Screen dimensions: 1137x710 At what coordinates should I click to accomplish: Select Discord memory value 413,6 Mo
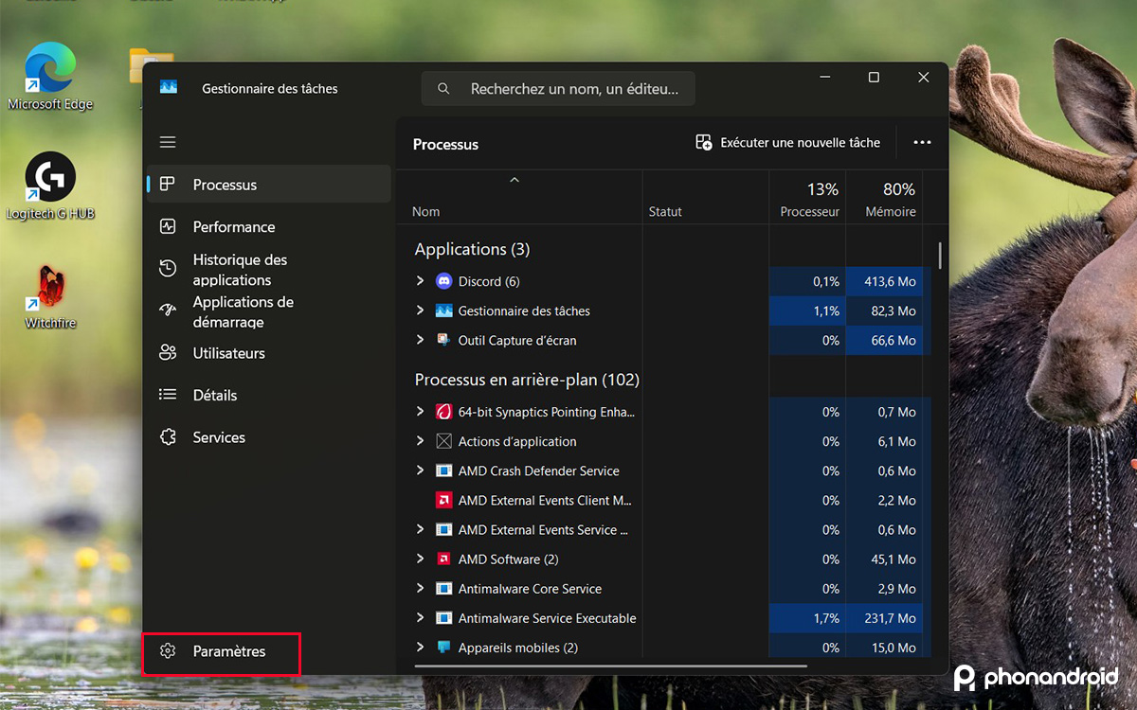(884, 281)
